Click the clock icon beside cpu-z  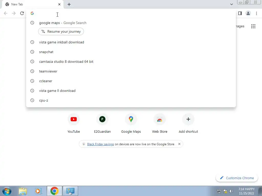pos(32,100)
